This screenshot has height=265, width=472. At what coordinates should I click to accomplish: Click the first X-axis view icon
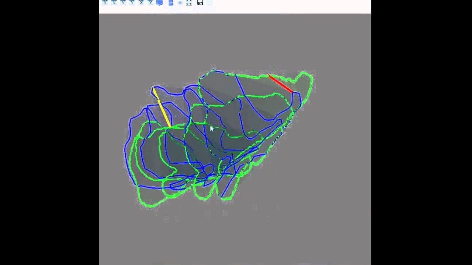coord(105,3)
